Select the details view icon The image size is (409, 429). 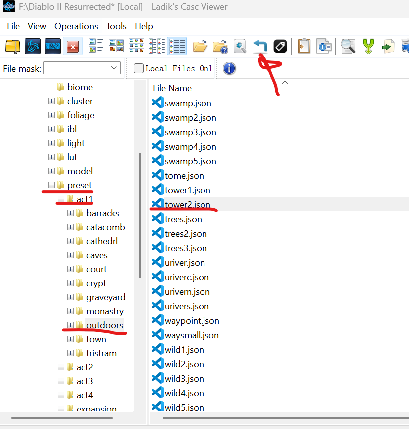pyautogui.click(x=177, y=46)
